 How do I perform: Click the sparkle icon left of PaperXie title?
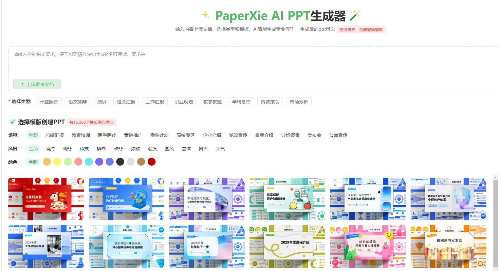coord(206,15)
